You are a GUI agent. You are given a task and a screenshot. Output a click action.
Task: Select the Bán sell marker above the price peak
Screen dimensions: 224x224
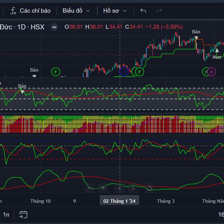coord(196,34)
